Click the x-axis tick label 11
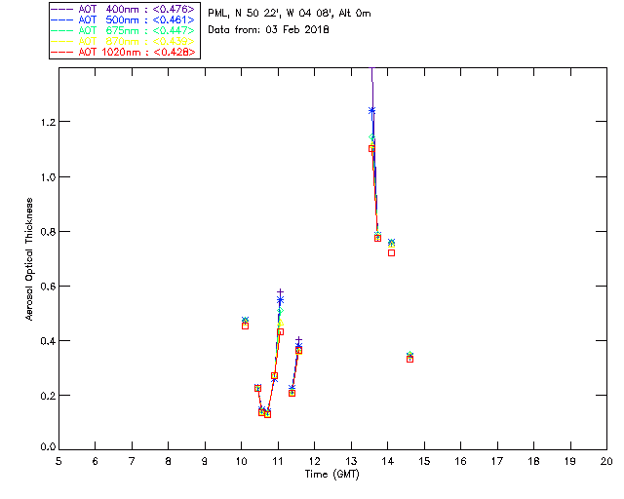This screenshot has height=499, width=624. click(278, 461)
